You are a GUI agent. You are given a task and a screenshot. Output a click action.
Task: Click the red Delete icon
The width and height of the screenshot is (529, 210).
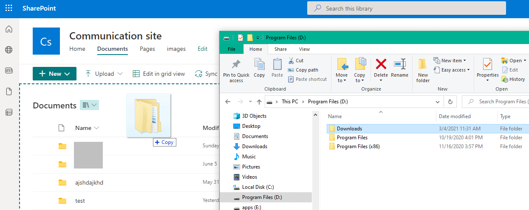(381, 64)
